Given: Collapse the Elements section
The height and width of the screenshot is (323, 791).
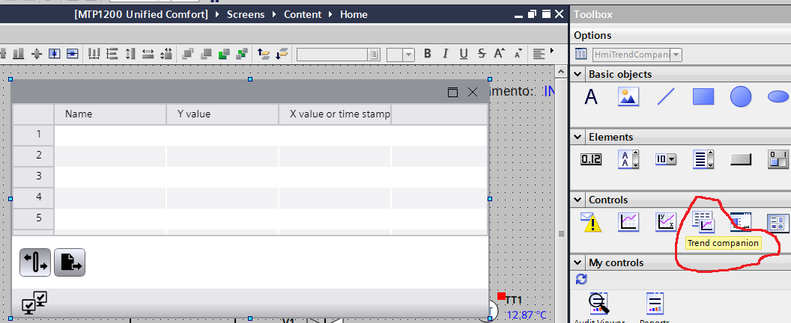Looking at the screenshot, I should pyautogui.click(x=578, y=137).
